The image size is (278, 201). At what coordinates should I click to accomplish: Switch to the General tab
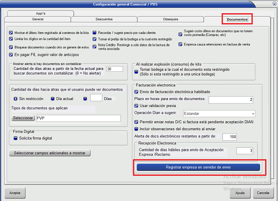click(38, 19)
